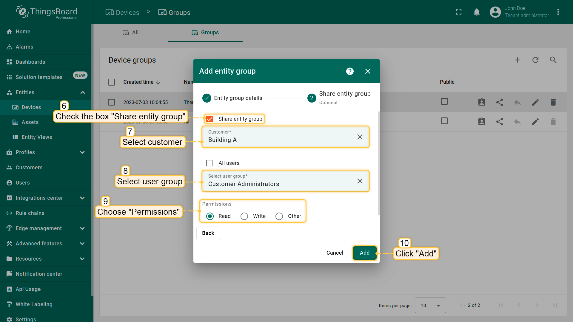Viewport: 573px width, 322px height.
Task: Enable the All users checkbox
Action: [210, 163]
